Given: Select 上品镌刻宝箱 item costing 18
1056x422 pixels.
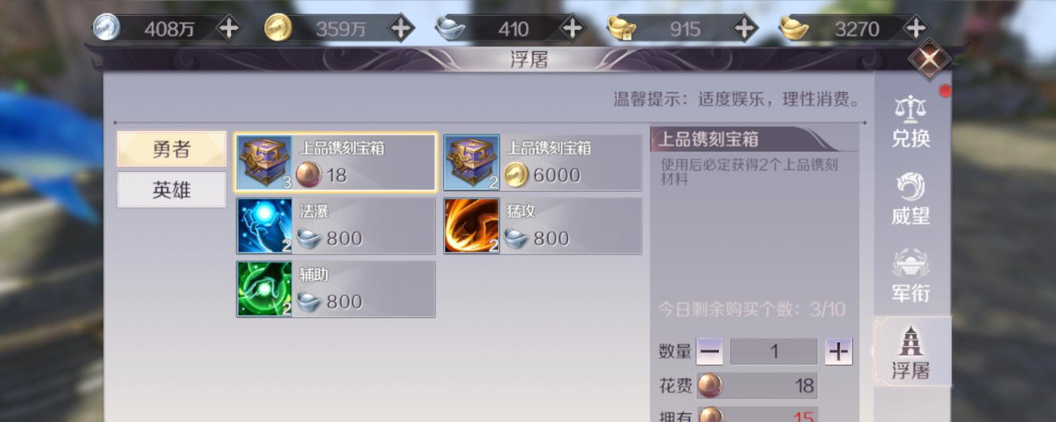Looking at the screenshot, I should pyautogui.click(x=336, y=162).
